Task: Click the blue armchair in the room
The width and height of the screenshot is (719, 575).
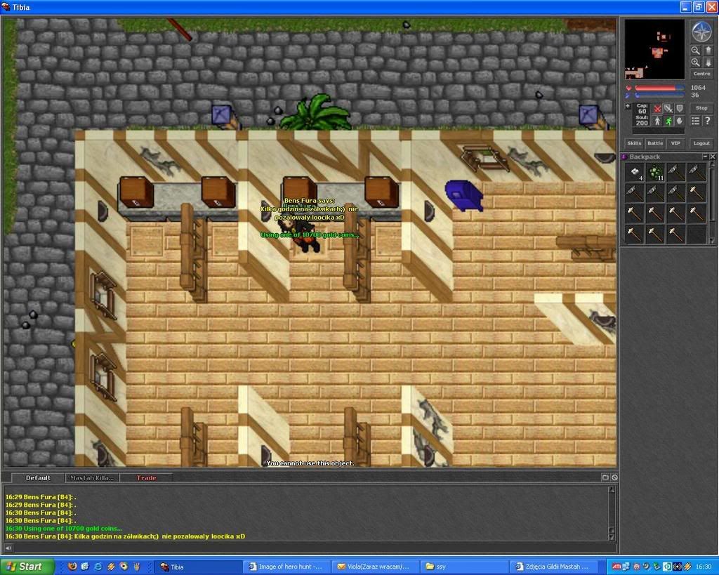Action: [x=464, y=196]
